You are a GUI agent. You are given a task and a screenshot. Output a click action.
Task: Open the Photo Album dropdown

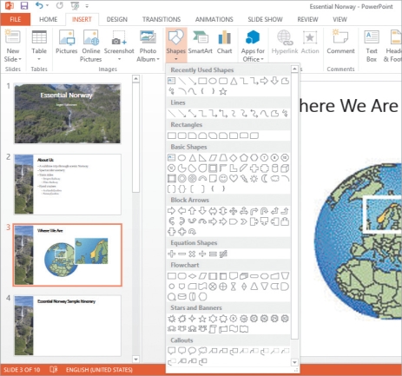[x=148, y=46]
